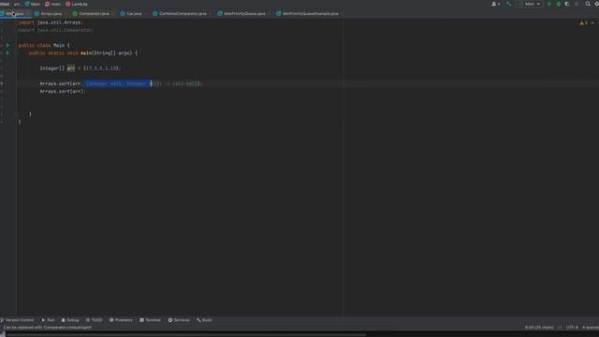Go to previous highlighted problem arrow
Screen dimensions: 599x337
click(x=592, y=22)
